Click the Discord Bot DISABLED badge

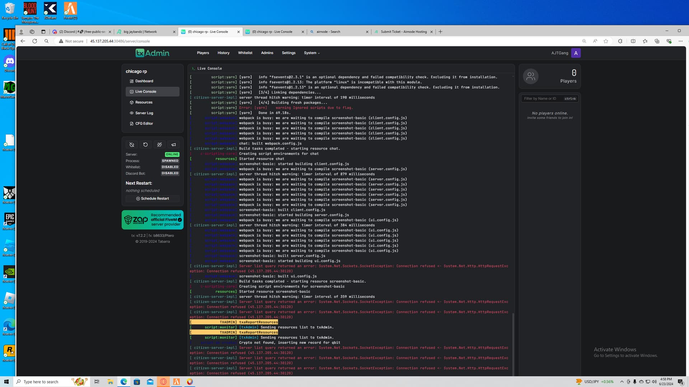[170, 173]
